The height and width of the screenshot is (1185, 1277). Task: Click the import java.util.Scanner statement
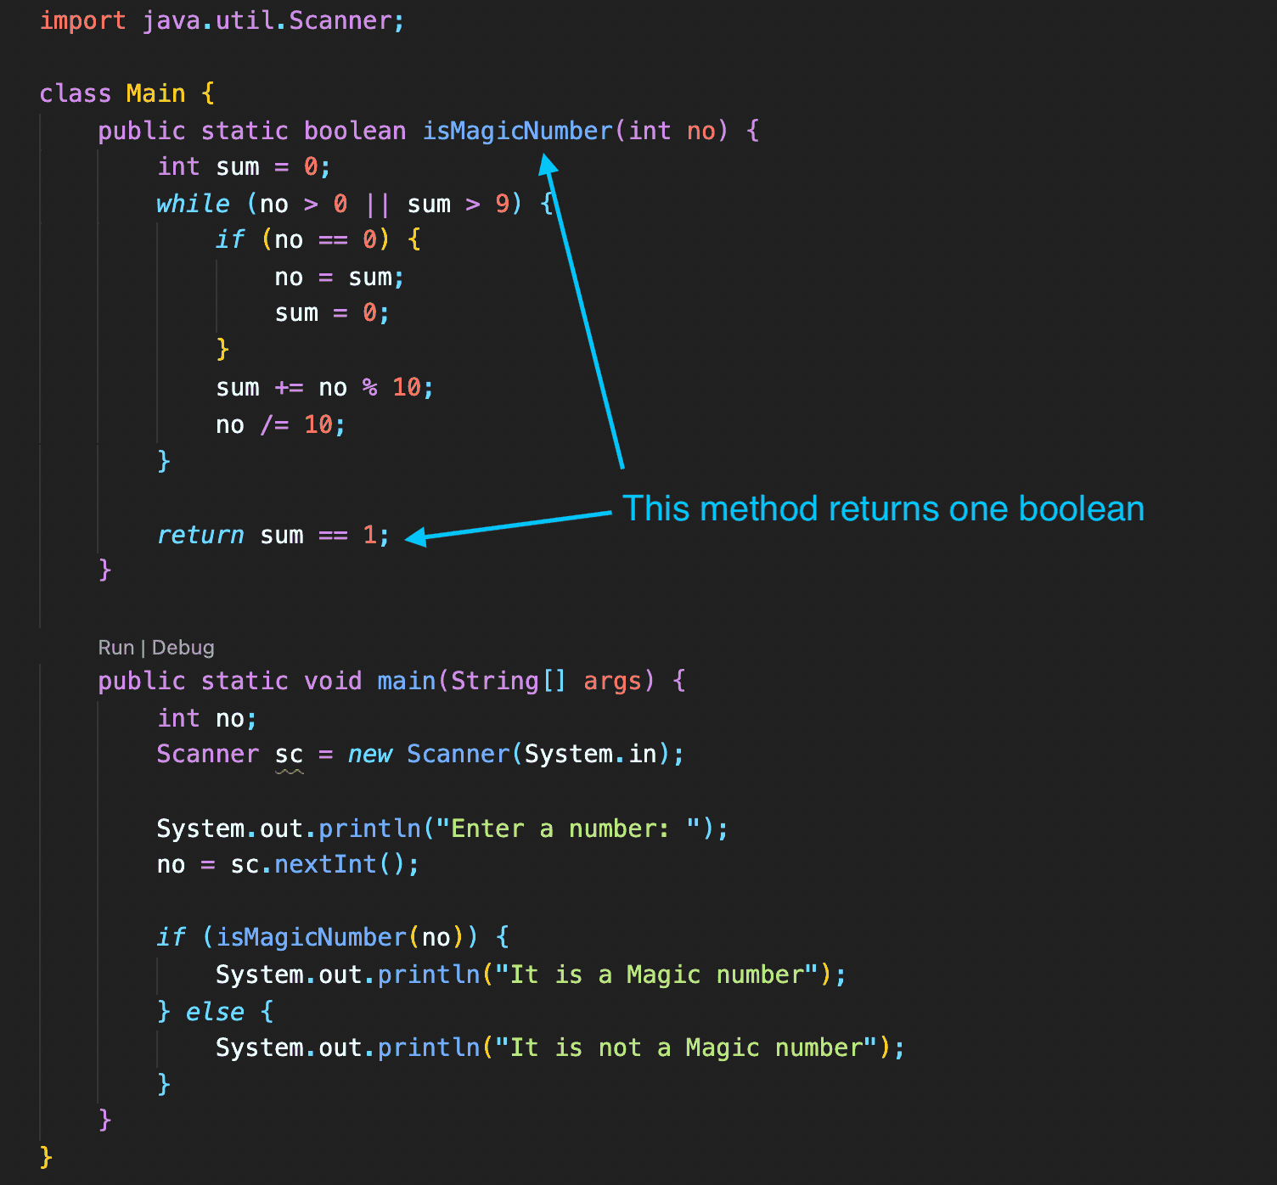[222, 20]
